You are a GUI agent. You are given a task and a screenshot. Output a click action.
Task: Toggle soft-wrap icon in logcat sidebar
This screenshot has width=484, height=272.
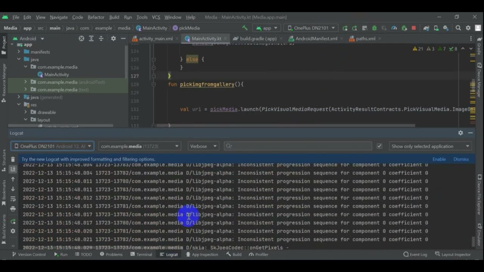tap(13, 199)
